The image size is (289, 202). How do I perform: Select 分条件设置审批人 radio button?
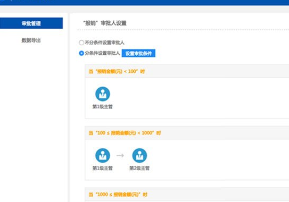pyautogui.click(x=81, y=53)
